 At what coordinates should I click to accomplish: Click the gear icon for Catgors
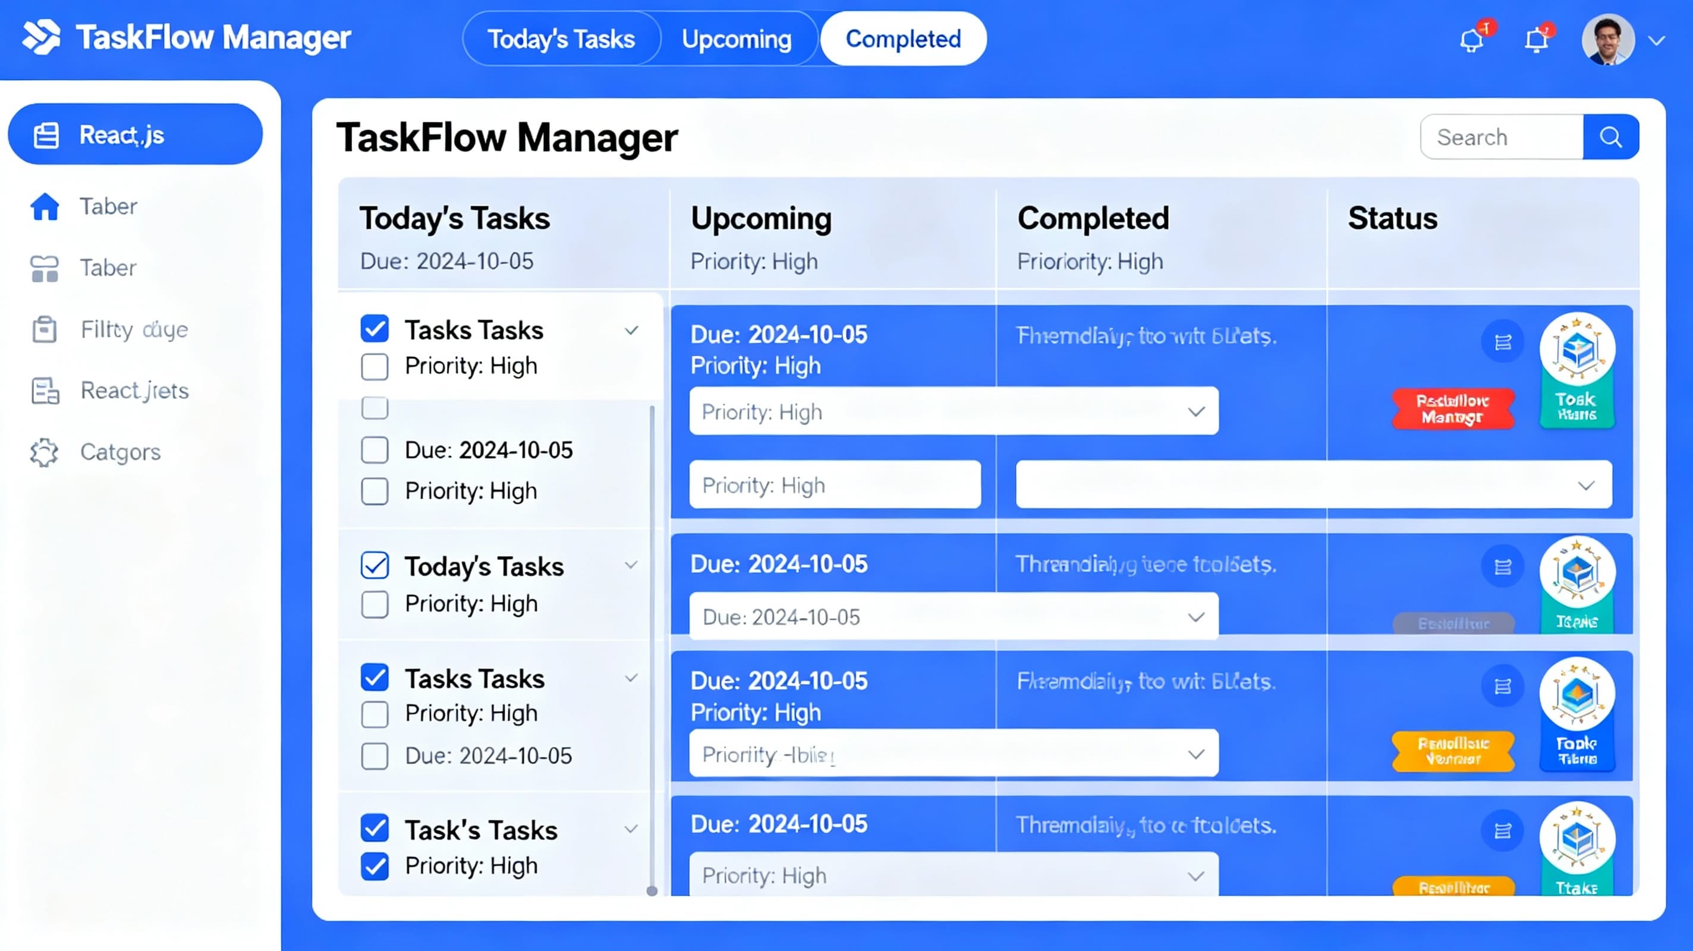(44, 452)
